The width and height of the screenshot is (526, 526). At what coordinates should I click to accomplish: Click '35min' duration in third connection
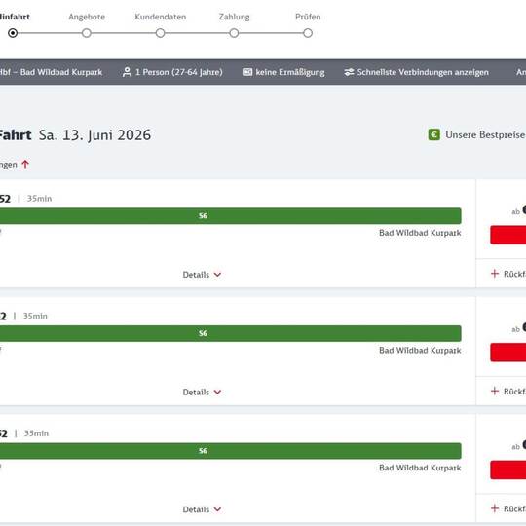(x=36, y=433)
